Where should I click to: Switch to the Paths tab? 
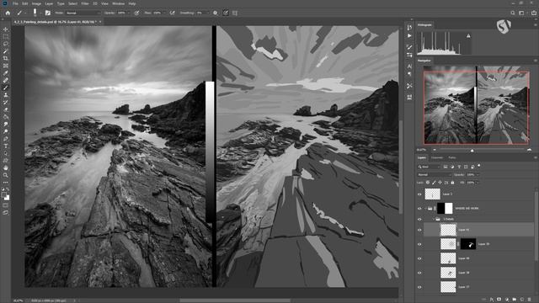pos(452,157)
